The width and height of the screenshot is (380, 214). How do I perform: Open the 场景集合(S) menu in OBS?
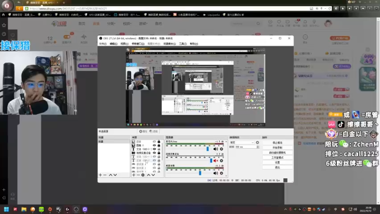click(170, 44)
